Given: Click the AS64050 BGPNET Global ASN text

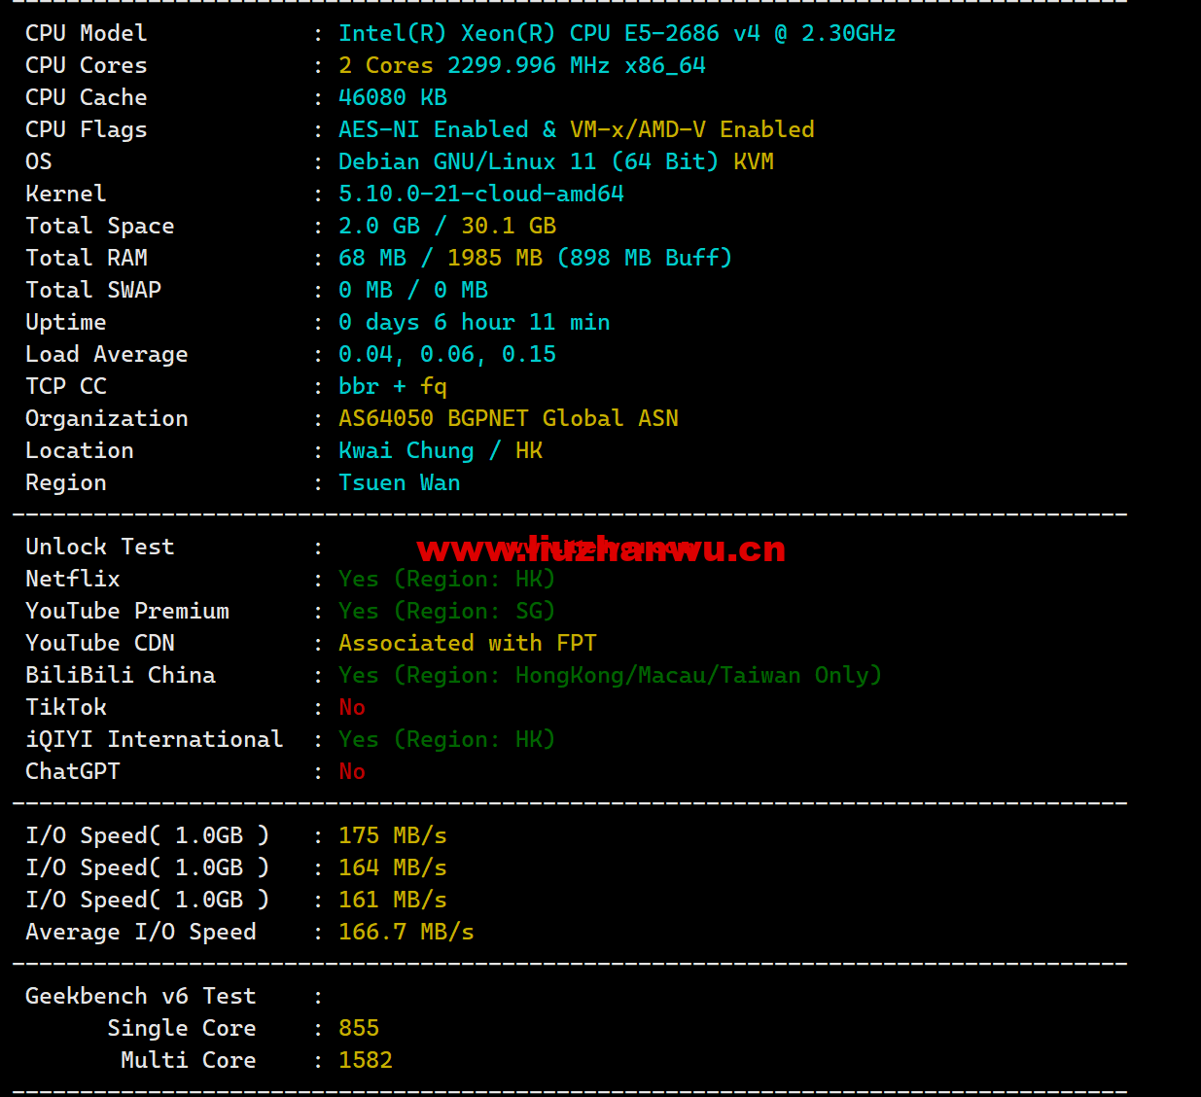Looking at the screenshot, I should pyautogui.click(x=509, y=418).
